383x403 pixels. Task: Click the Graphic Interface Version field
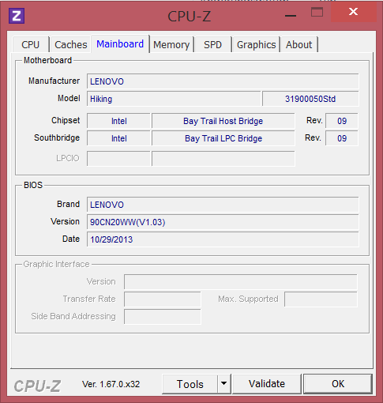(241, 282)
